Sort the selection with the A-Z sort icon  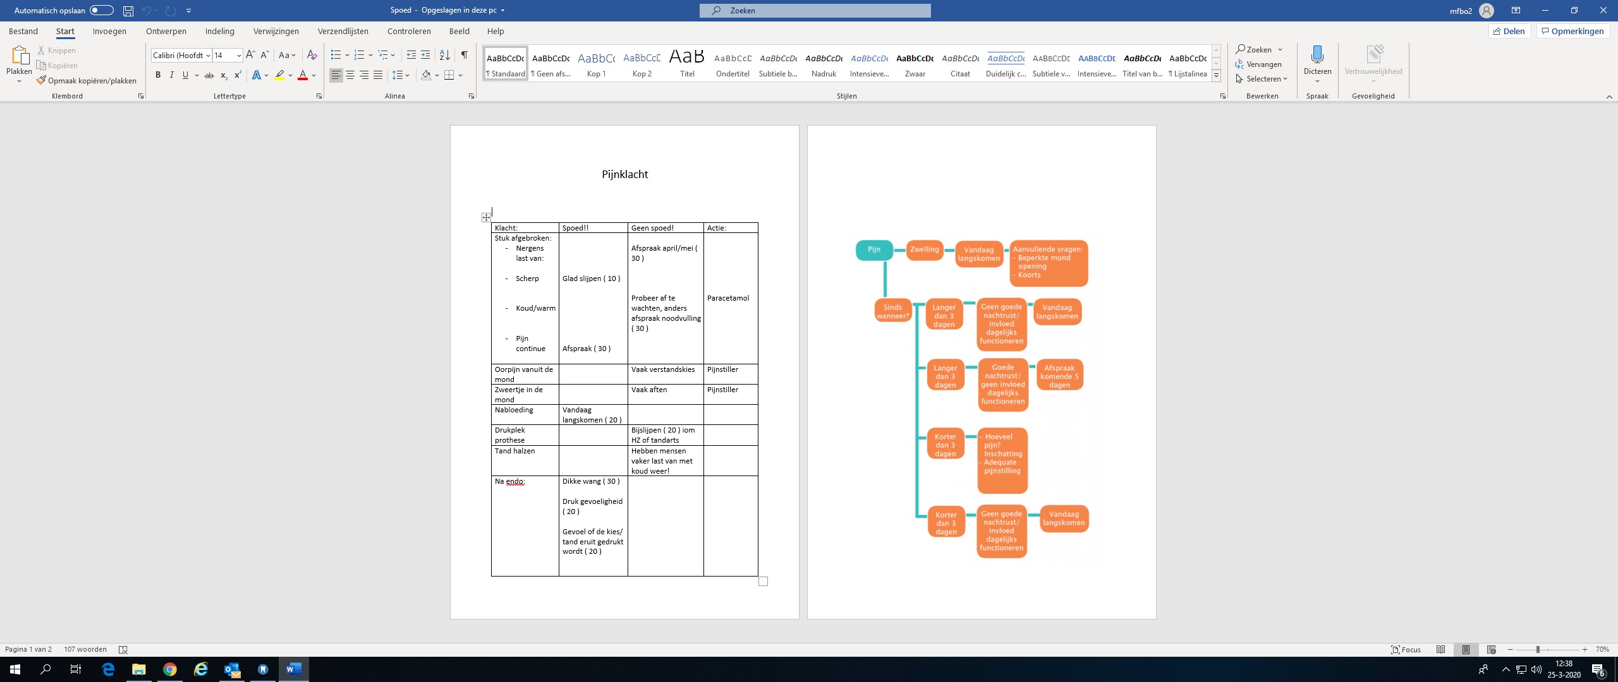tap(445, 55)
